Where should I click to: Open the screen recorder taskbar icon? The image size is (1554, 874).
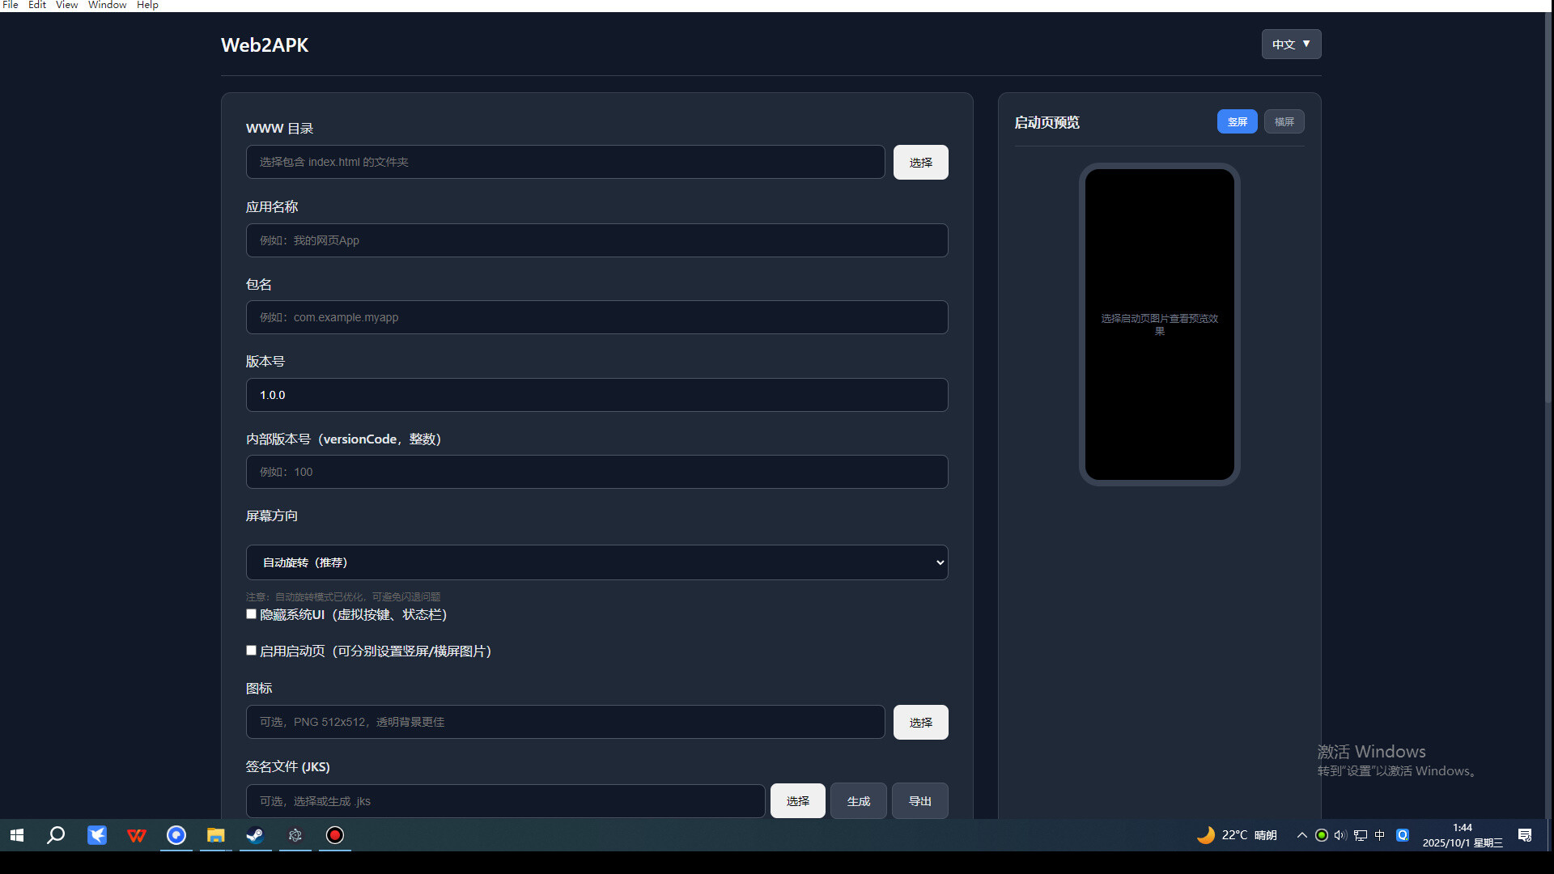pyautogui.click(x=334, y=835)
